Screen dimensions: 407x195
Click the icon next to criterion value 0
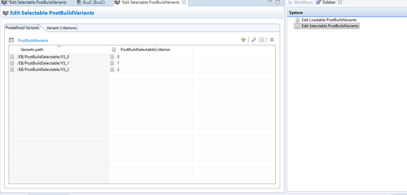(x=112, y=57)
